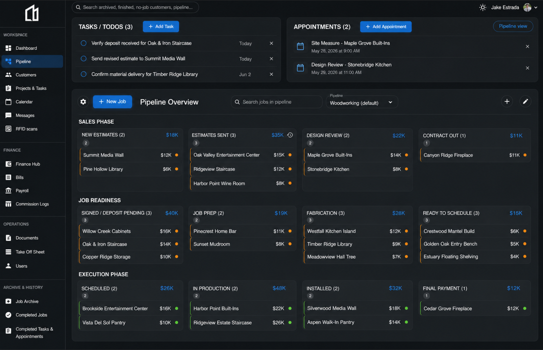
Task: Click the Finance Hub icon
Action: [8, 164]
